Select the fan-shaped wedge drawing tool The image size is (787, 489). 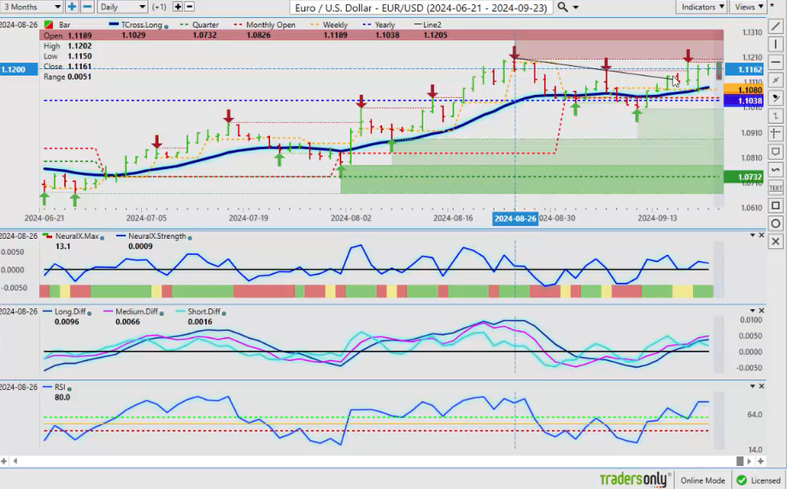pos(775,98)
